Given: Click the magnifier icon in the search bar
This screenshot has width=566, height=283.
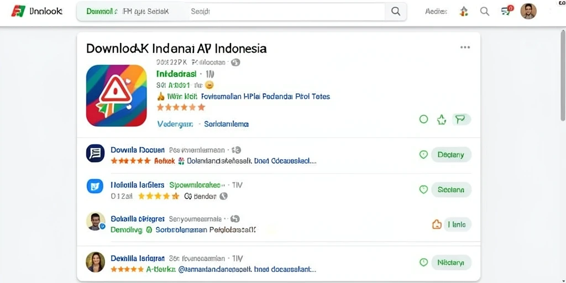Looking at the screenshot, I should pos(396,12).
